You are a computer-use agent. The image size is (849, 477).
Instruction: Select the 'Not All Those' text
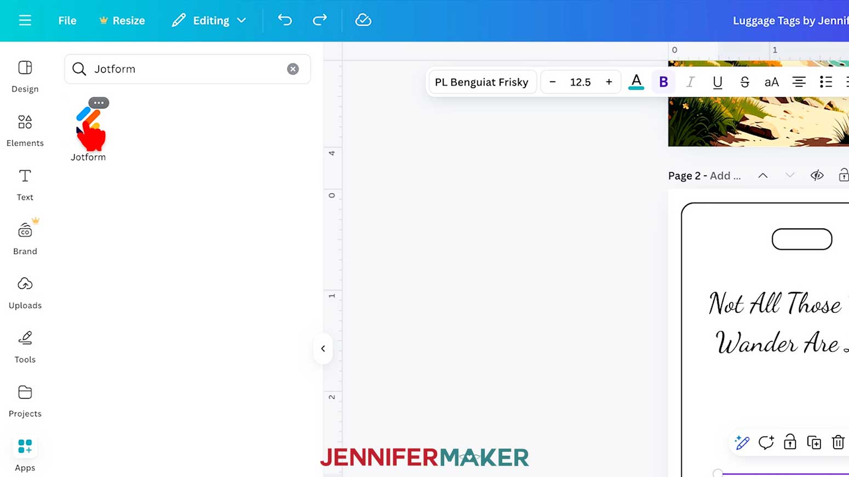(775, 304)
